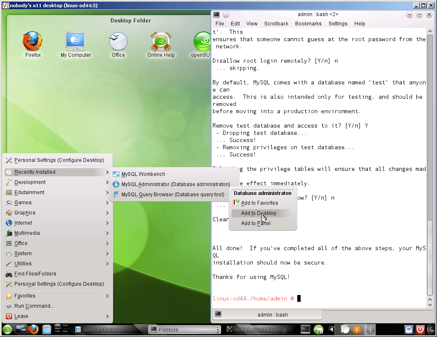
Task: Select the 'admin : bash' Konsole tab
Action: tap(267, 315)
